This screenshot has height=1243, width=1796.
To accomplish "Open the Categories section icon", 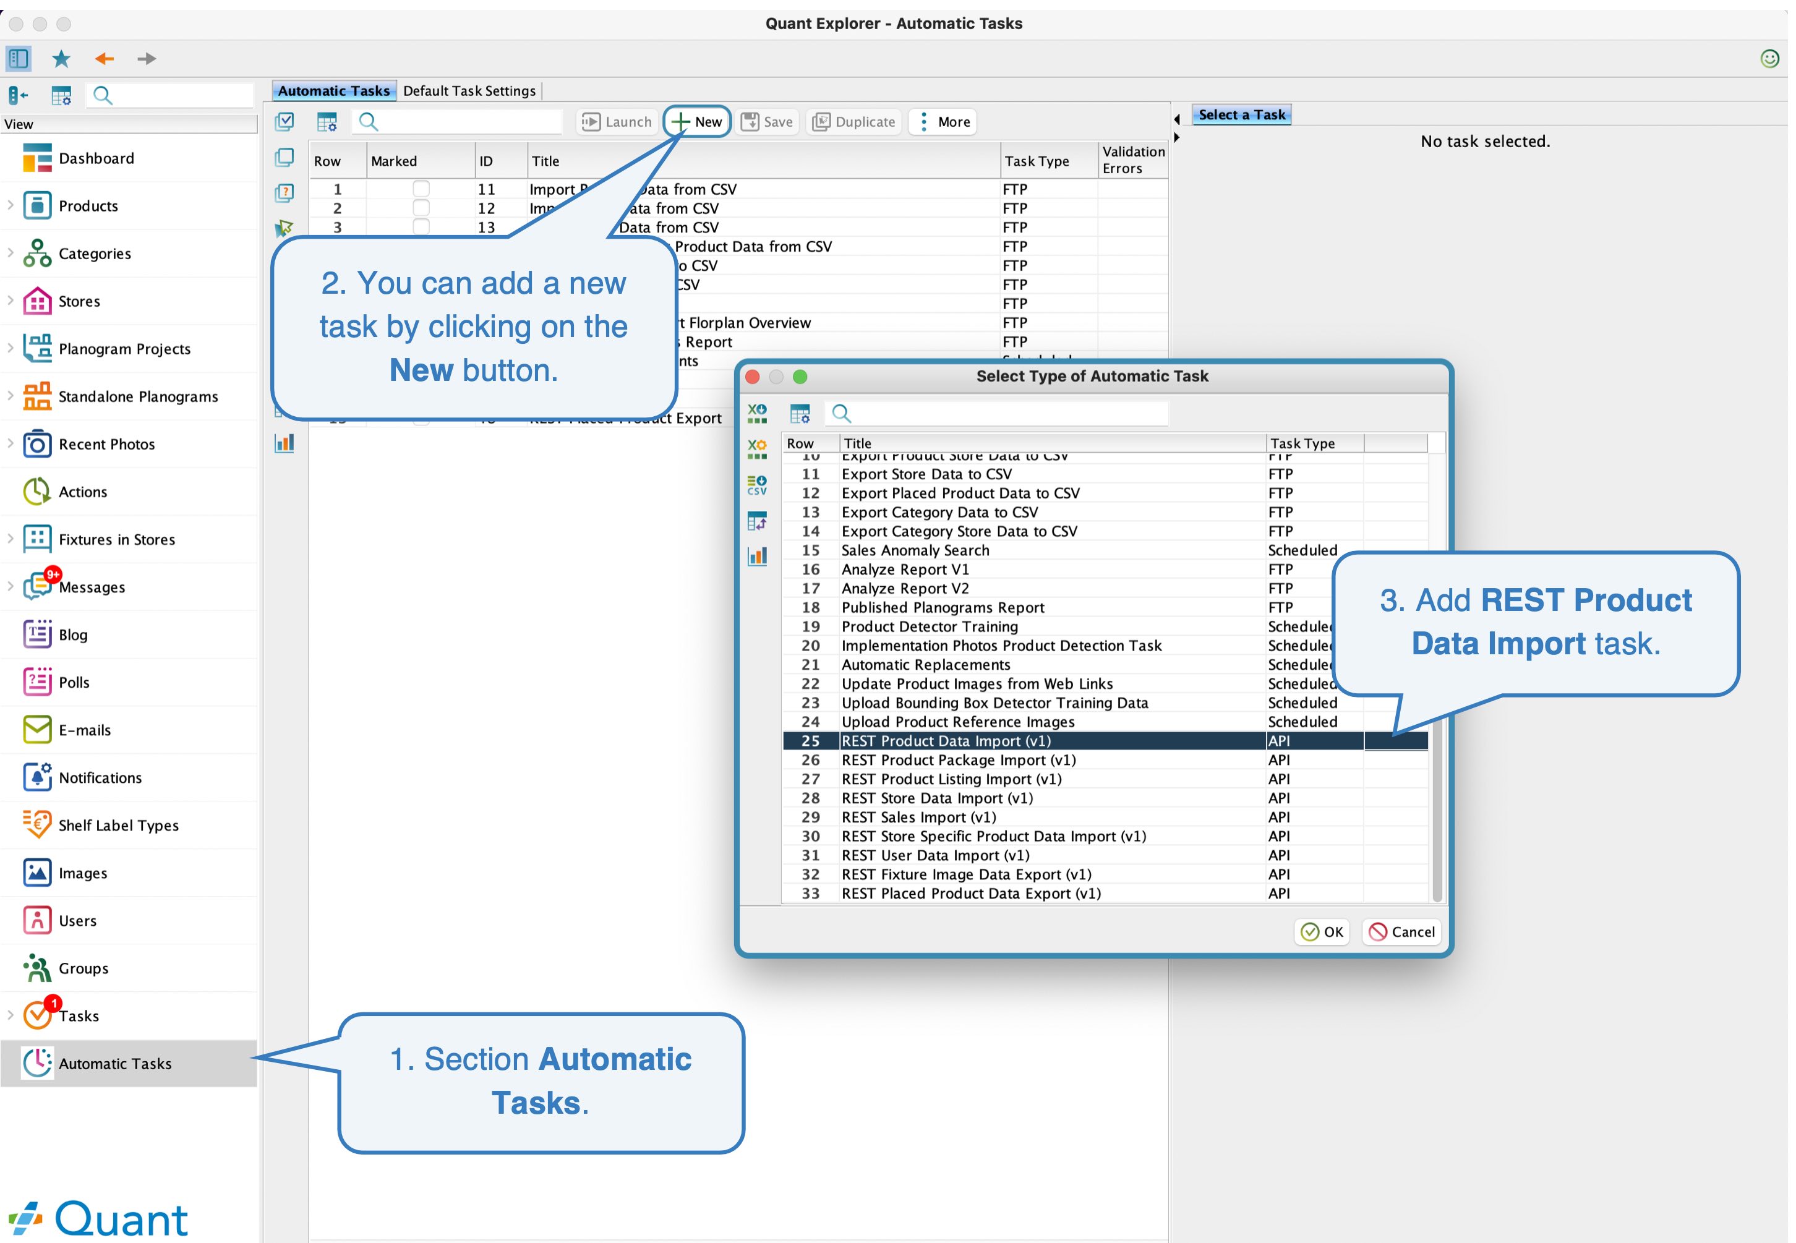I will click(x=37, y=253).
